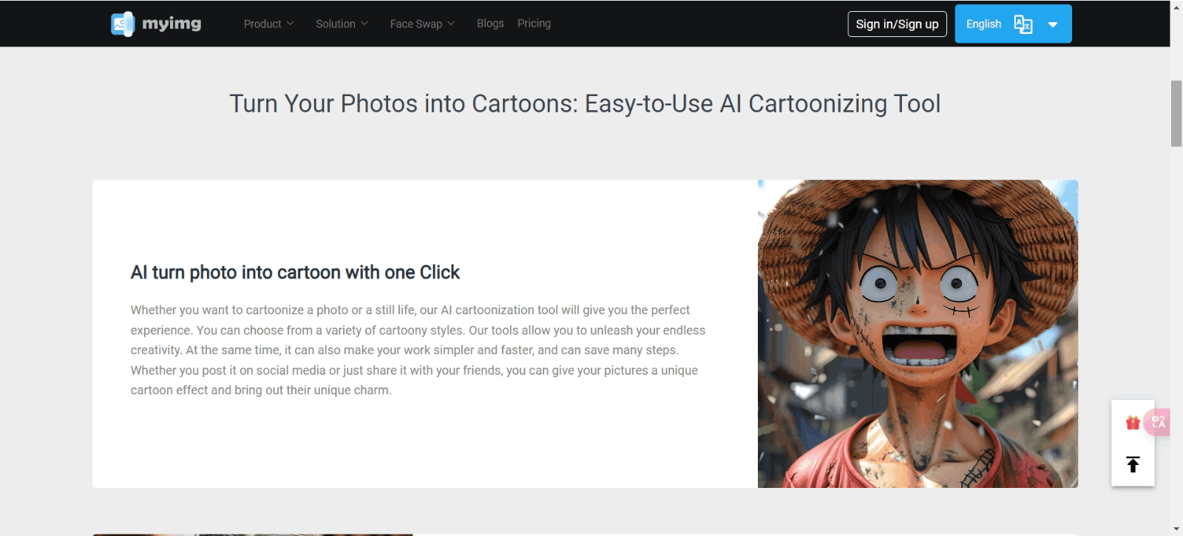Click the Sign in/Sign up button
Screen dimensions: 1183x536
(897, 24)
